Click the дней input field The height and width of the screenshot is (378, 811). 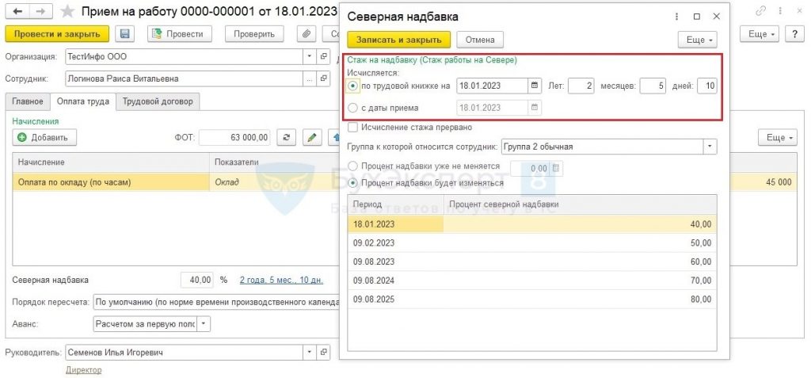coord(707,86)
